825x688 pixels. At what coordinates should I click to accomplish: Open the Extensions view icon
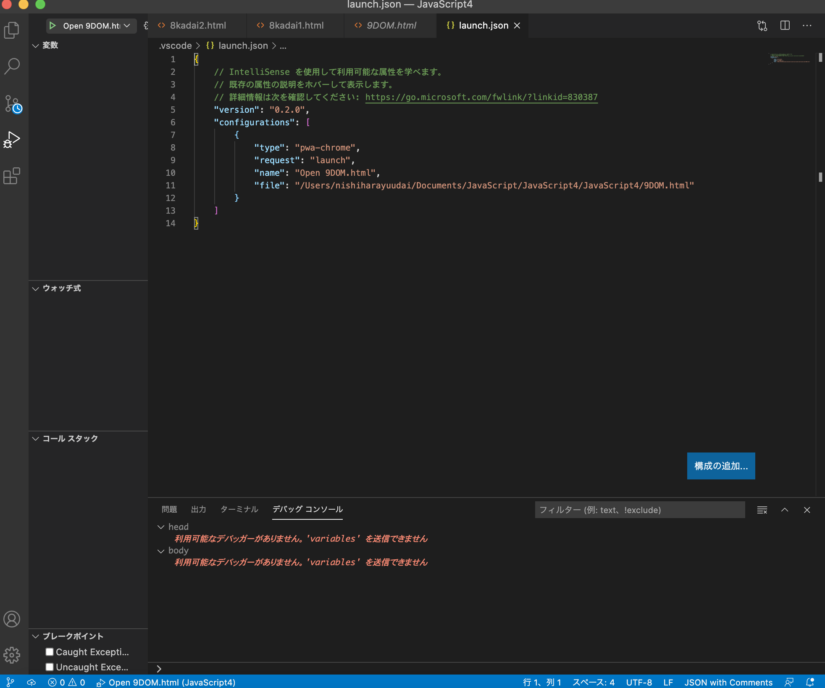pyautogui.click(x=12, y=176)
